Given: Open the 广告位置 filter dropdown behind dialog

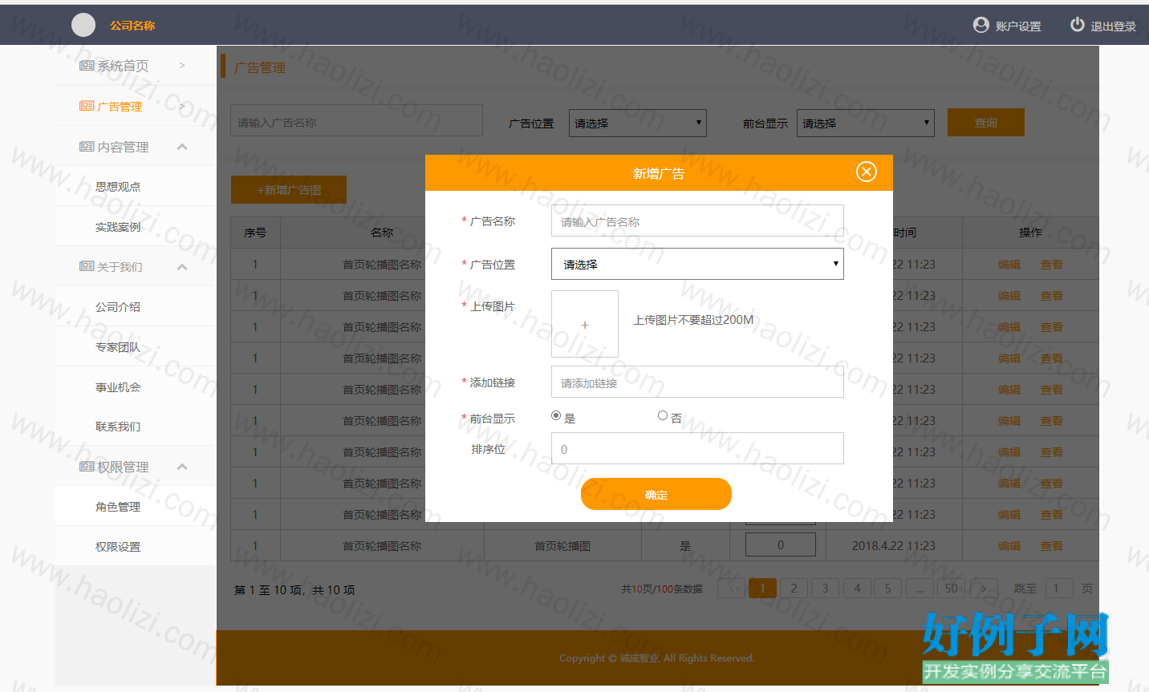Looking at the screenshot, I should point(638,123).
